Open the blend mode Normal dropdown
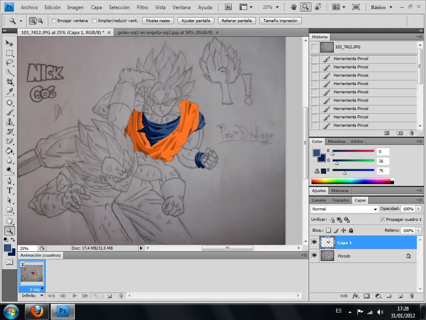 pos(345,209)
